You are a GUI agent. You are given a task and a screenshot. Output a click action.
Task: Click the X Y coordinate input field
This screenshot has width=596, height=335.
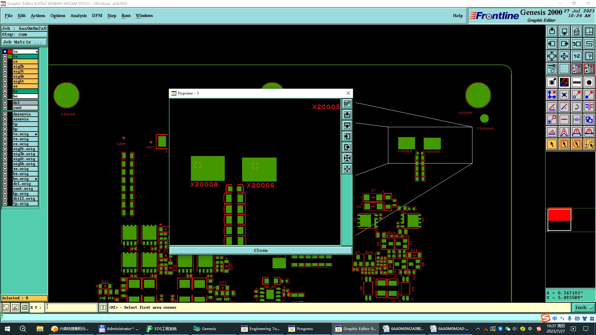coord(71,307)
